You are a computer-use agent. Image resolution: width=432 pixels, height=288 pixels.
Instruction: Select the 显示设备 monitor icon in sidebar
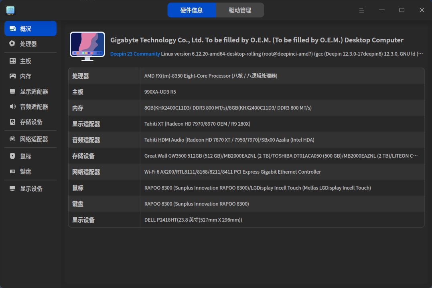pos(13,188)
